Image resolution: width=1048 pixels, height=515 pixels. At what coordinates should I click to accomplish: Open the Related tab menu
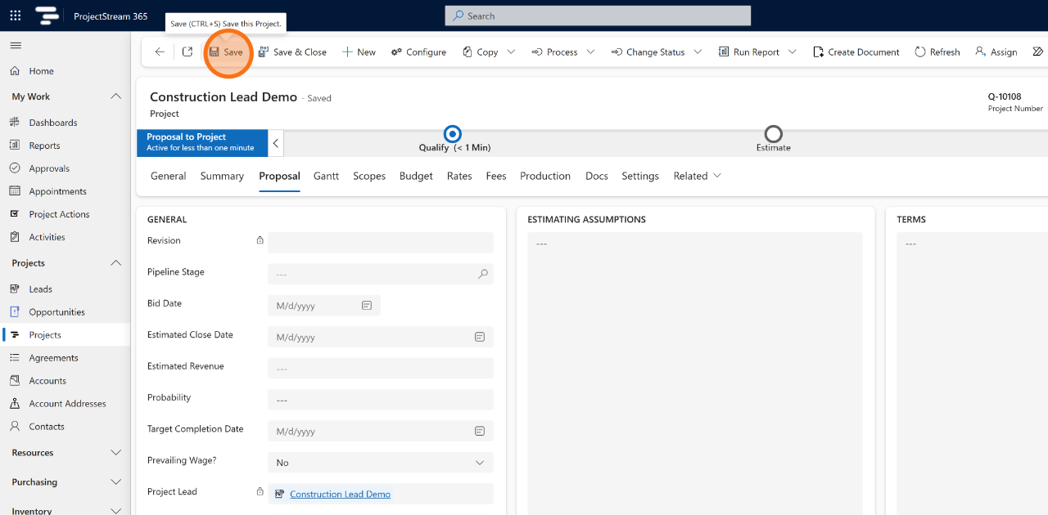coord(698,176)
